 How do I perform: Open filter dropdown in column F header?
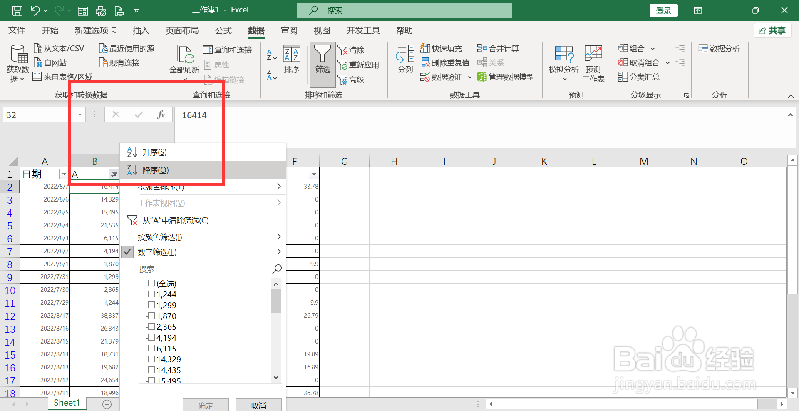314,174
